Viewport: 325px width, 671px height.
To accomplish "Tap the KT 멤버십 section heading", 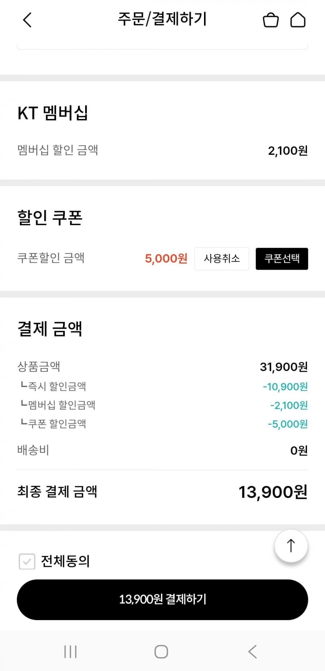I will [x=53, y=113].
